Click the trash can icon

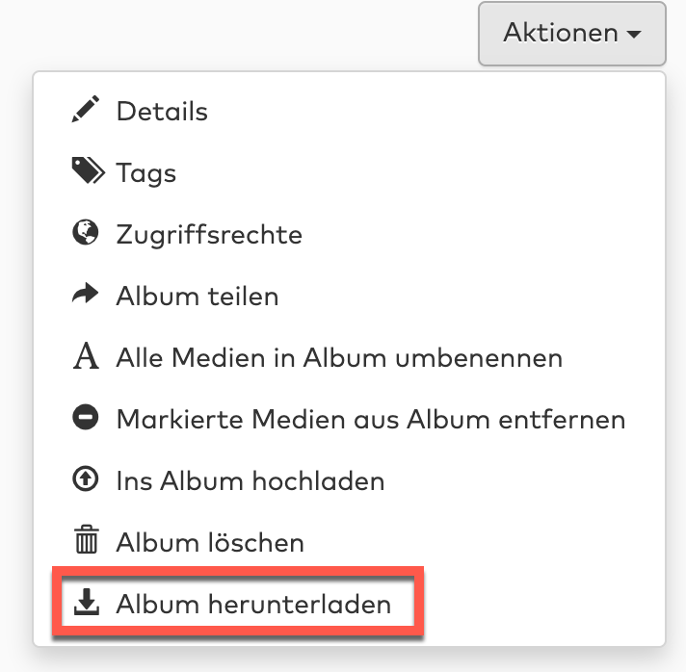click(86, 542)
